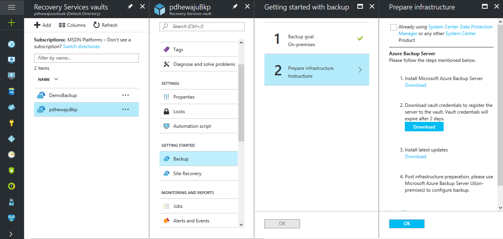Click the yellow key icon in sidebar
Screen dimensions: 503x239
tap(11, 123)
